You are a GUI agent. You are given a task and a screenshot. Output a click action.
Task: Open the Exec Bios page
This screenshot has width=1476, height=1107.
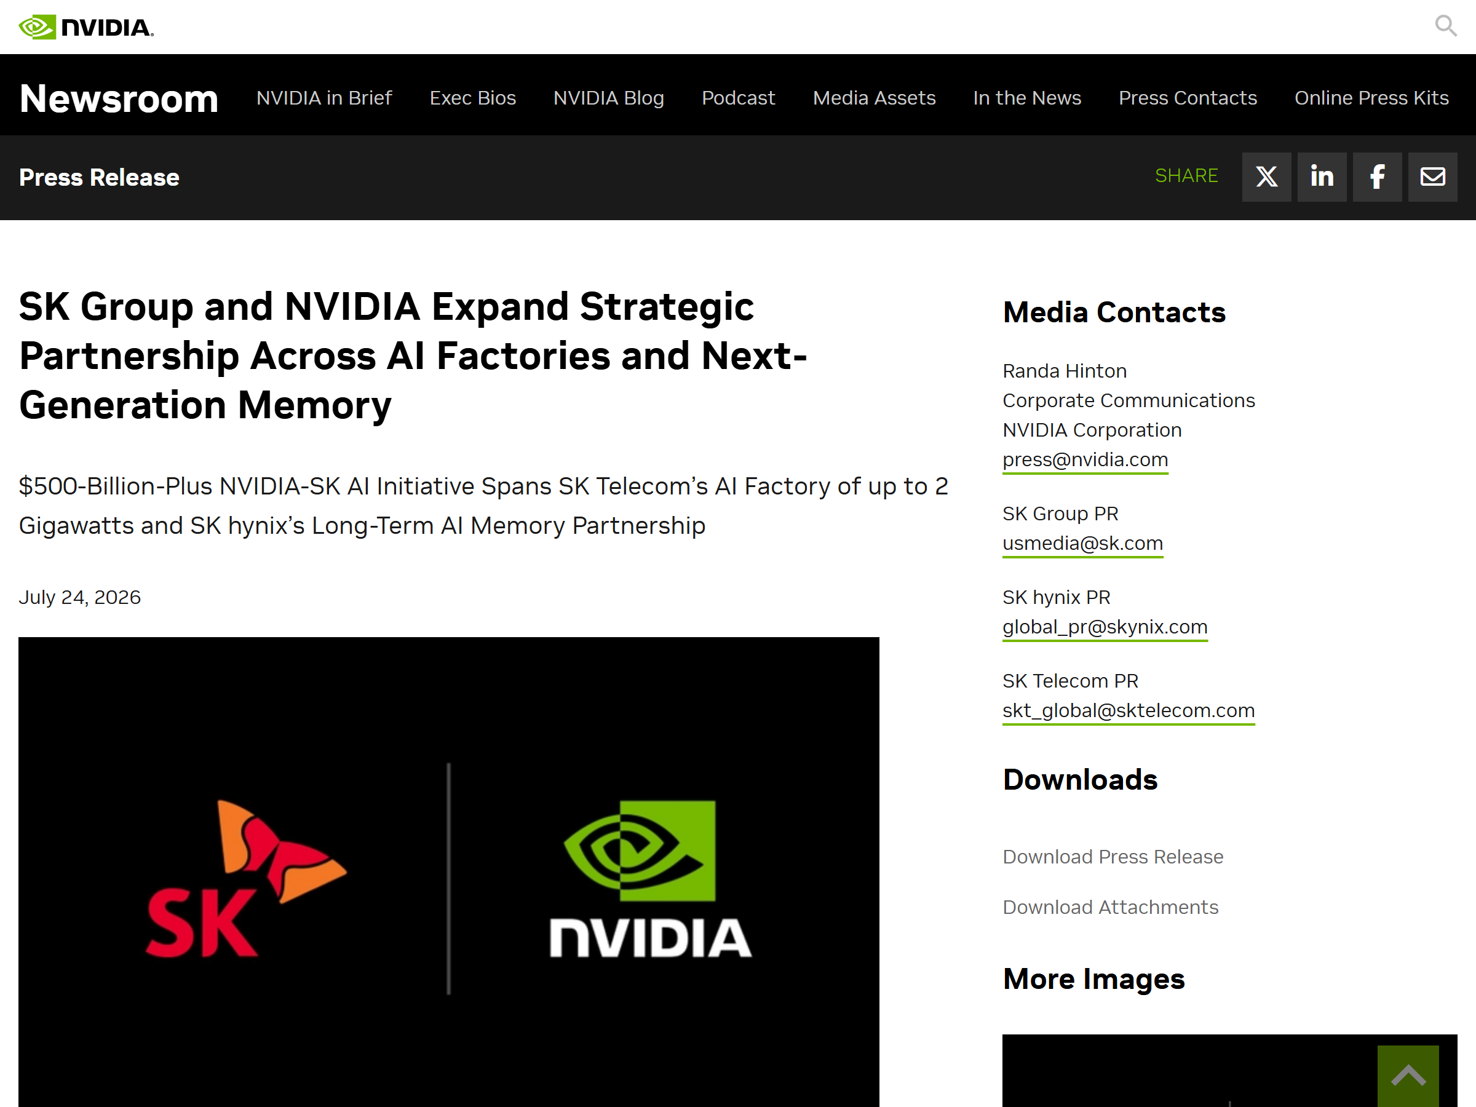point(472,98)
